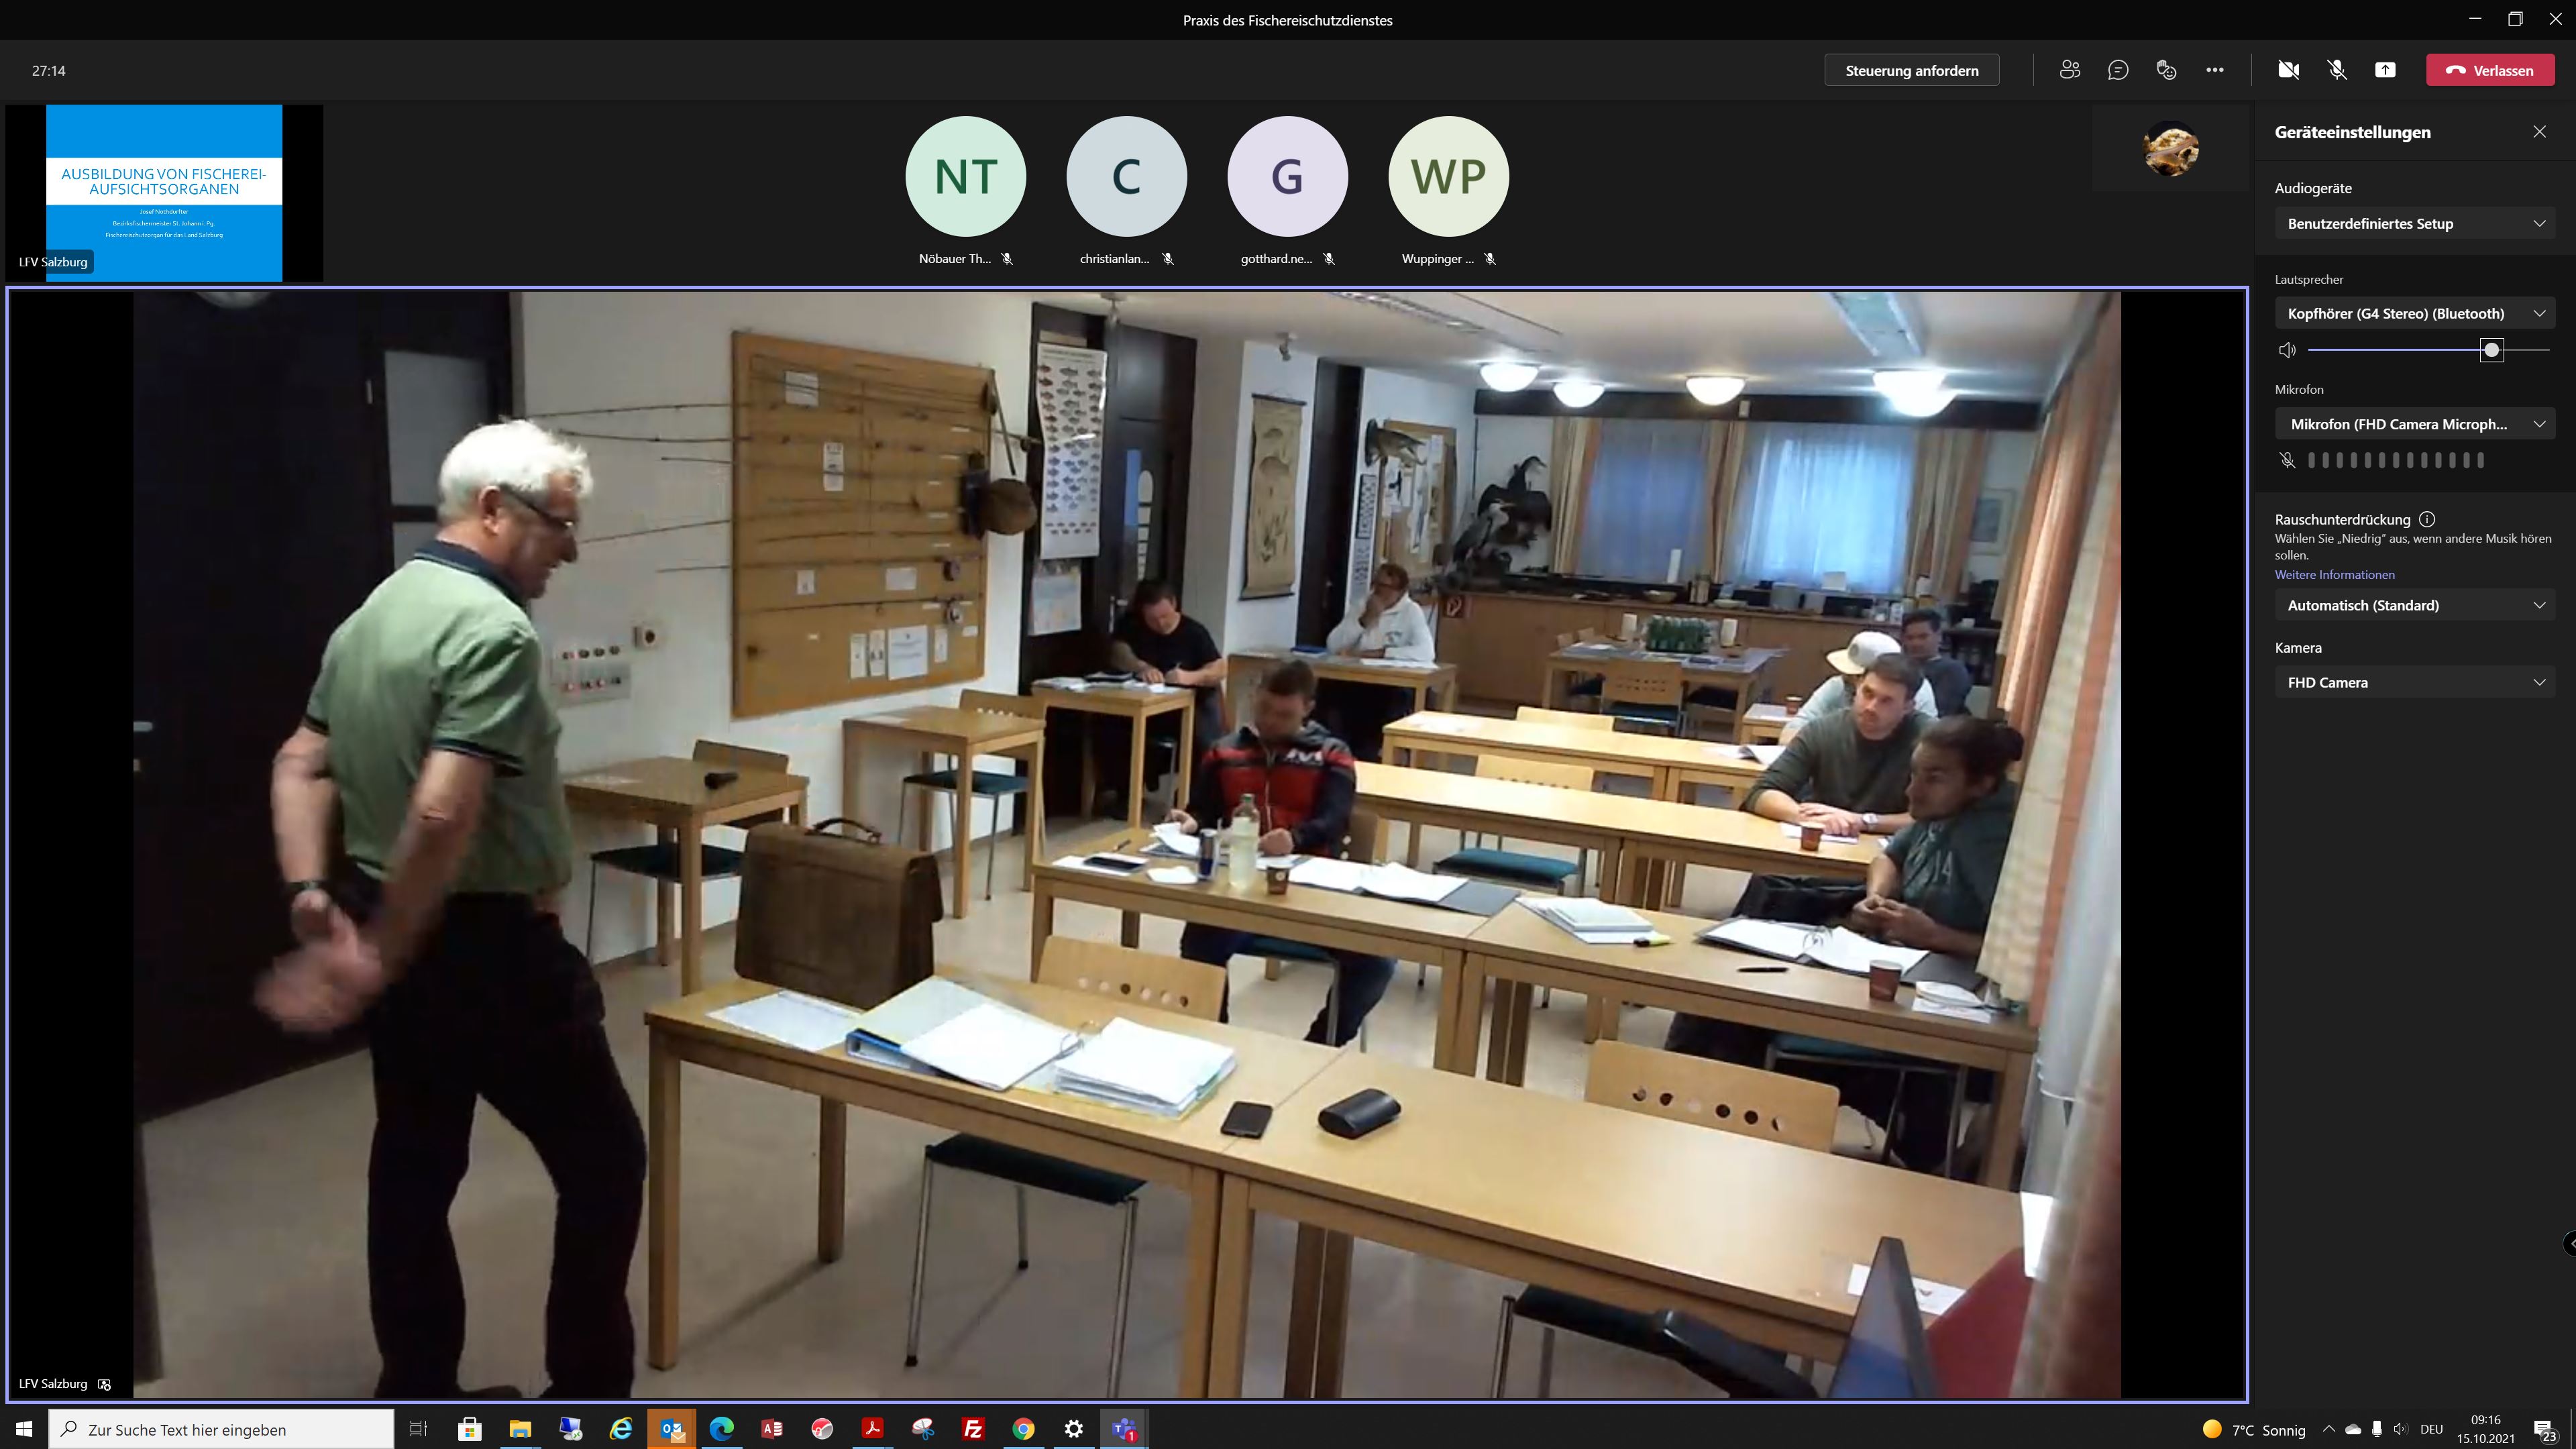Click the Steuerung anfordern button
The width and height of the screenshot is (2576, 1449).
coord(1911,70)
